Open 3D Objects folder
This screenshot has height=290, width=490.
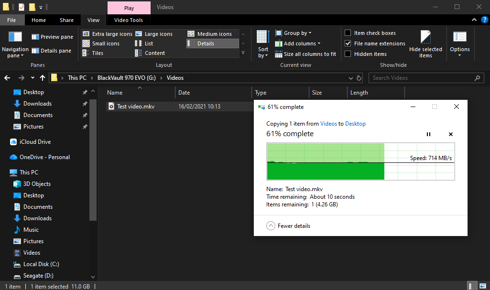tap(37, 184)
